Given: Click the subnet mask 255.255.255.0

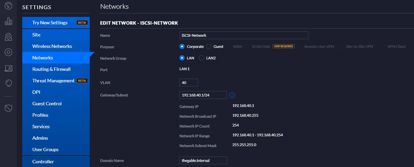Looking at the screenshot, I should tap(244, 145).
